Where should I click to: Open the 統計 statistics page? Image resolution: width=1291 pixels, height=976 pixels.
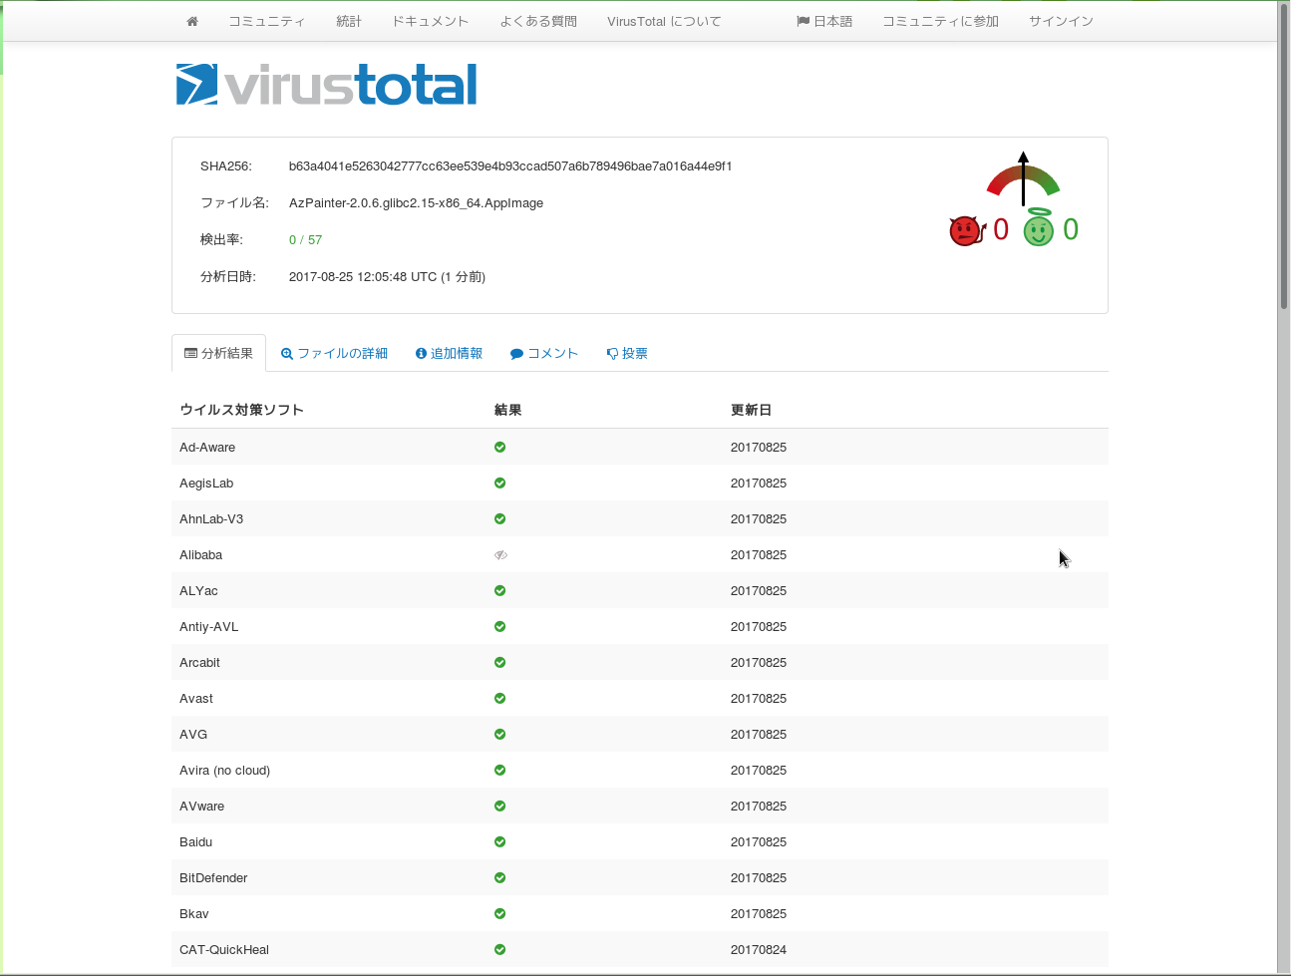(349, 21)
